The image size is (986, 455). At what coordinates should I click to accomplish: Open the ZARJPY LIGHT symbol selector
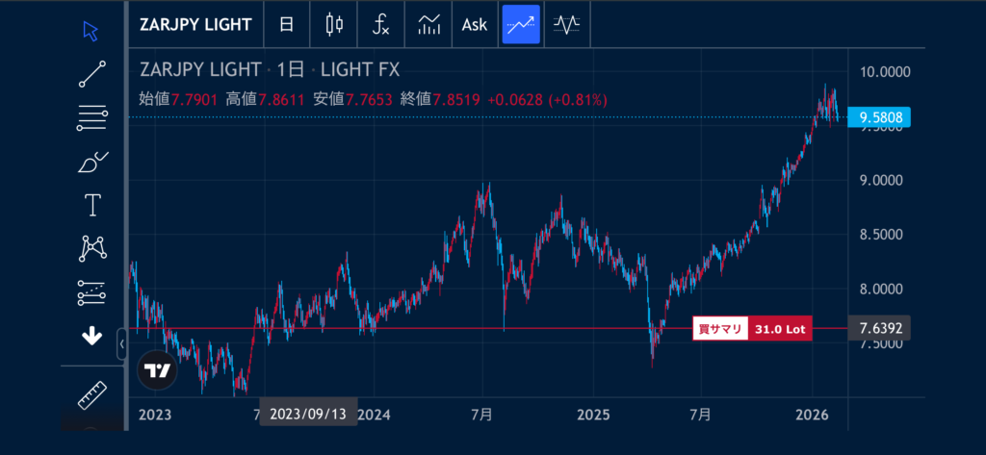pos(195,25)
